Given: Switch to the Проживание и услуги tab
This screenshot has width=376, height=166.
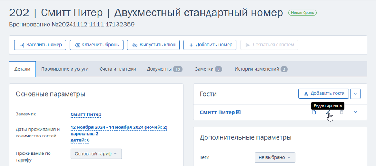Looking at the screenshot, I should [x=65, y=69].
